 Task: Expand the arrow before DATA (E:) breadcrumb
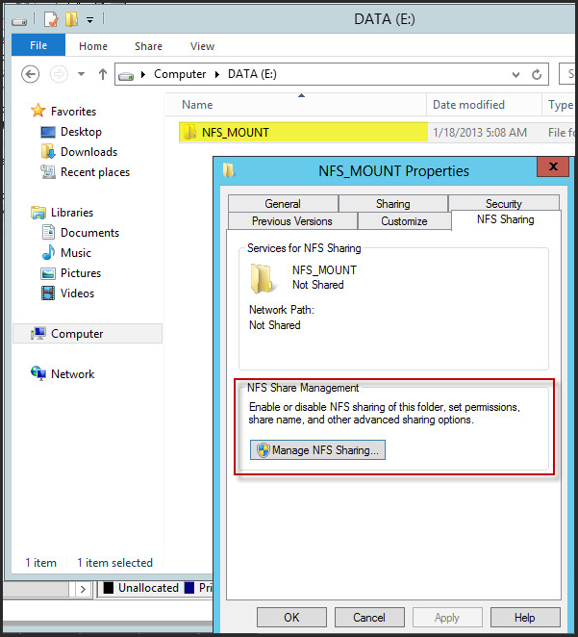(217, 74)
